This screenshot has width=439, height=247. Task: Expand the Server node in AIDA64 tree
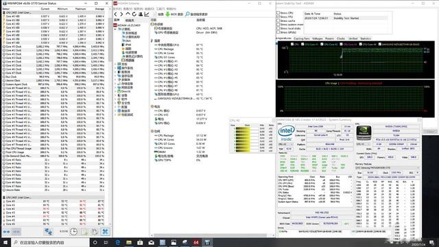[x=115, y=72]
